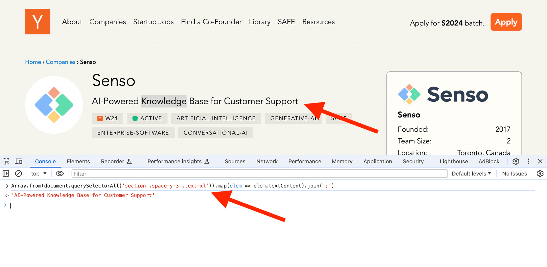Screen dimensions: 547x267
Task: Switch to the Network tab
Action: click(x=267, y=161)
